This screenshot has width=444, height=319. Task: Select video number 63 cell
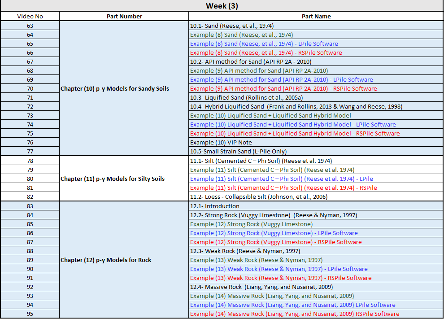(30, 26)
